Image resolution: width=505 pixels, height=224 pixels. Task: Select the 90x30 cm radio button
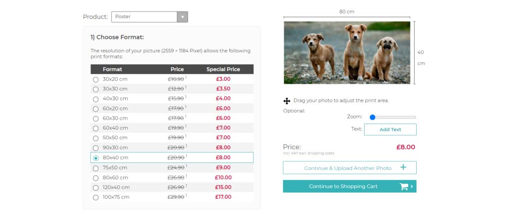tap(95, 148)
